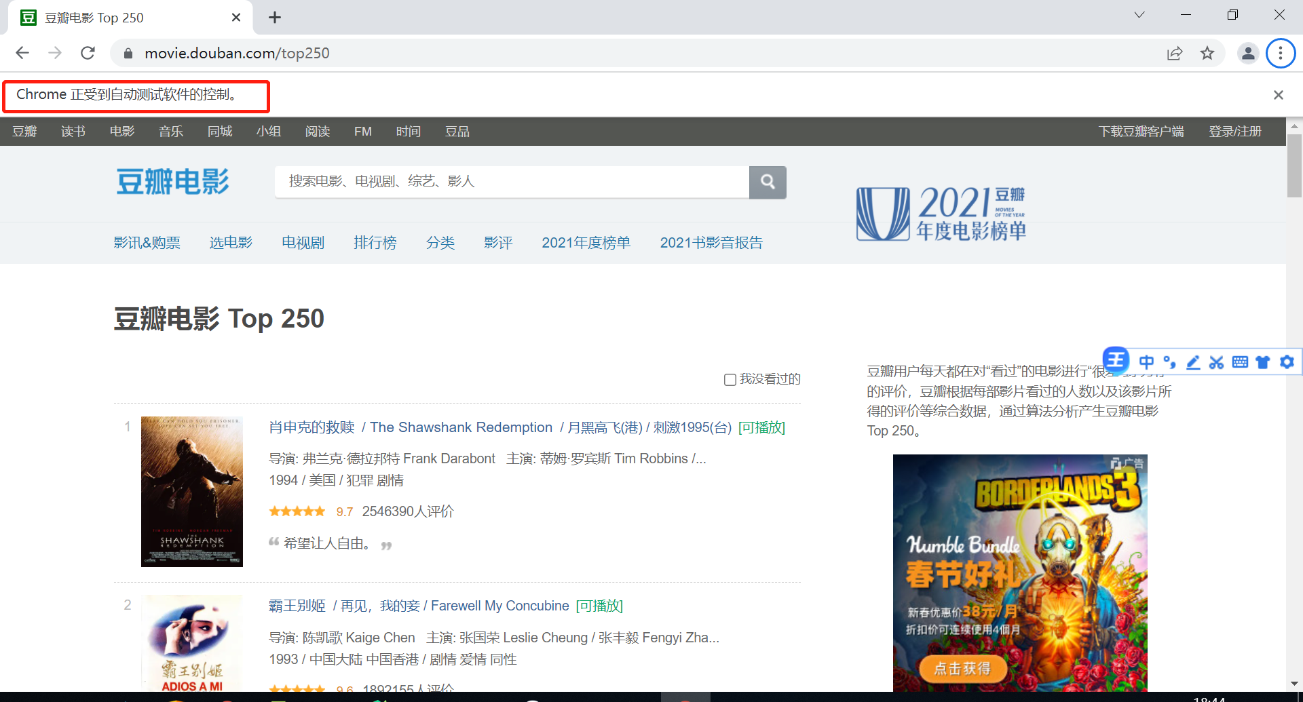Open 豆品 in top navigation
This screenshot has width=1303, height=702.
(457, 132)
